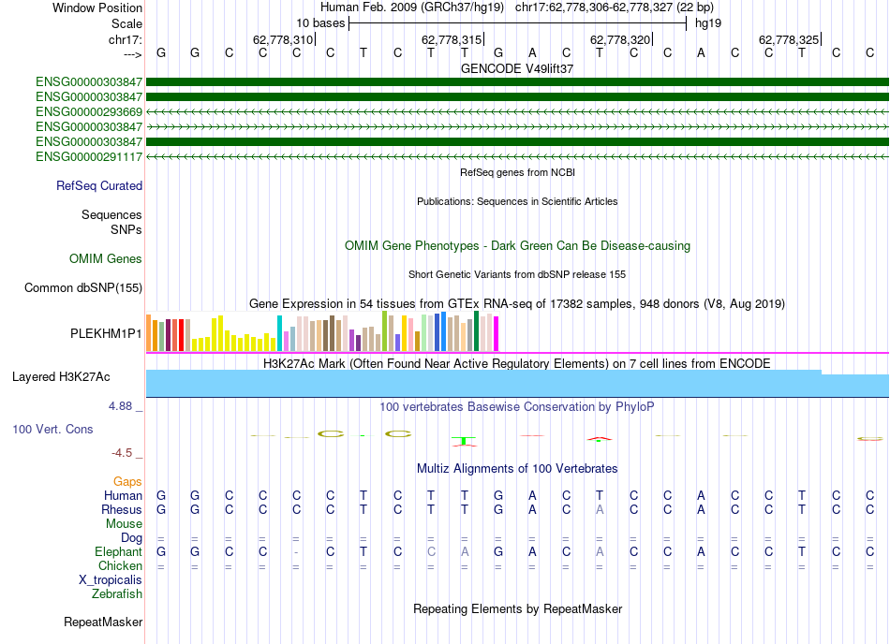Click the RepeatMasker track label
Screen dimensions: 890x644
(x=103, y=622)
